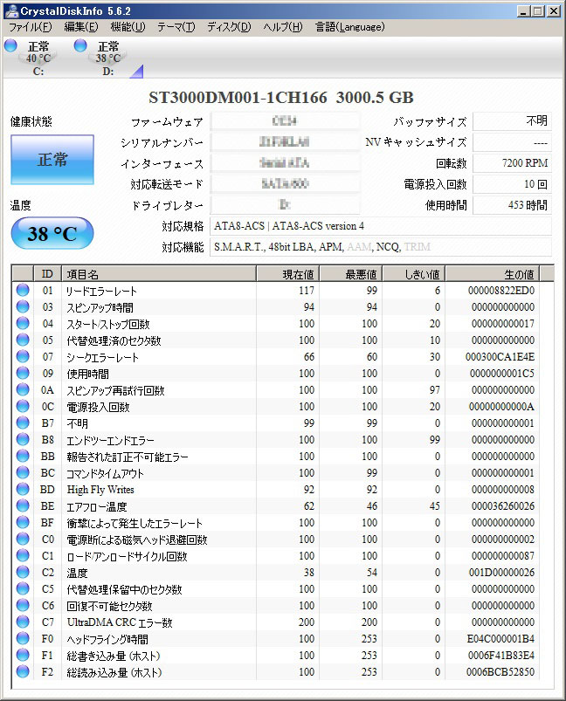
Task: Click status orb for B7 不明
Action: (23, 423)
